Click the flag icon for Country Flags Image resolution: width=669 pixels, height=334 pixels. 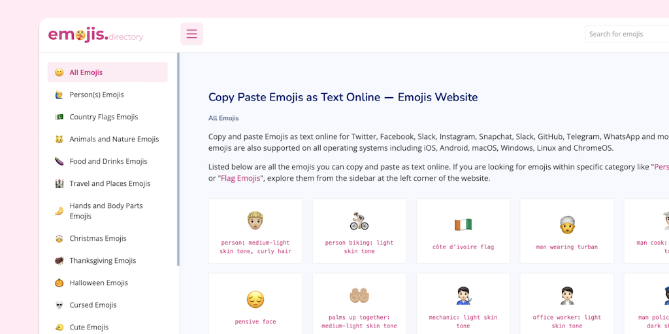click(59, 117)
